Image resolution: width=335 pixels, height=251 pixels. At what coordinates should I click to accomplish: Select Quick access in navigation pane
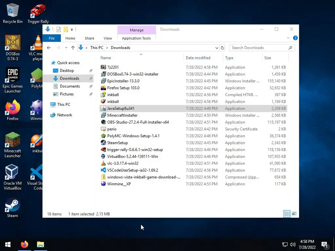(x=68, y=63)
